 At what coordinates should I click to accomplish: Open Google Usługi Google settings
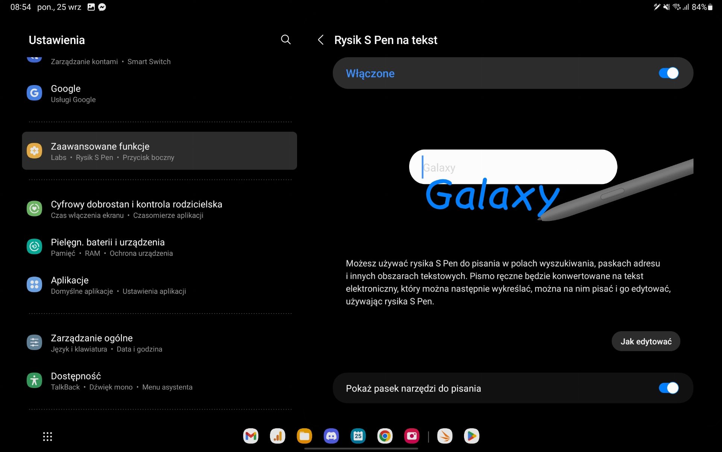[x=159, y=93]
